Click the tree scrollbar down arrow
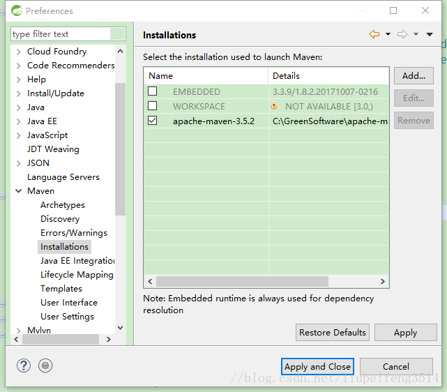This screenshot has width=447, height=392. click(121, 328)
